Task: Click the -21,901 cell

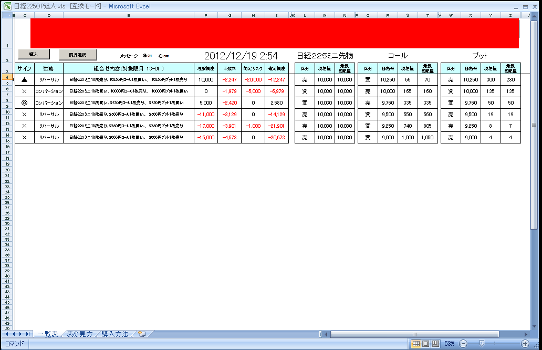Action: pyautogui.click(x=277, y=126)
